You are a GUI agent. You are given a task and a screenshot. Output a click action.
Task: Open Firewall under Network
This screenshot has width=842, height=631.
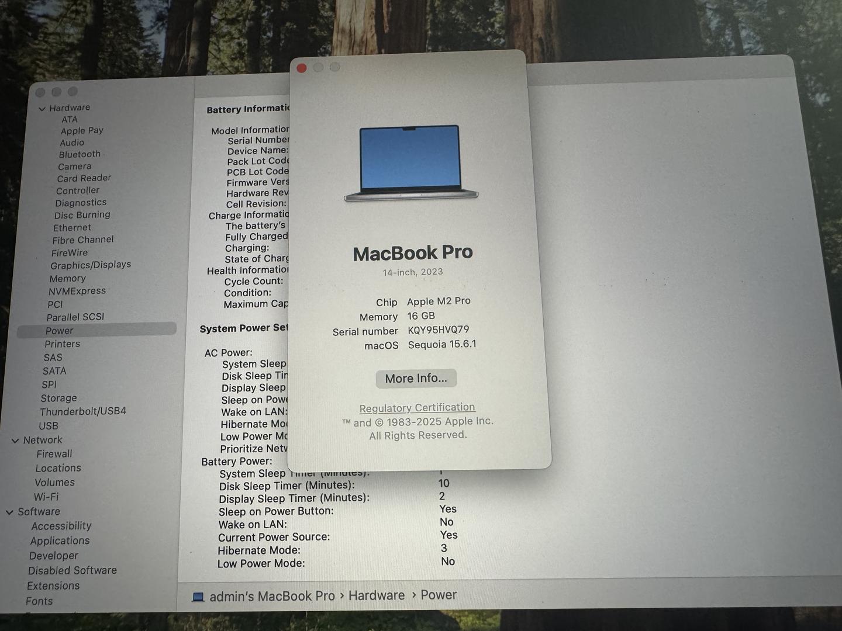[54, 454]
